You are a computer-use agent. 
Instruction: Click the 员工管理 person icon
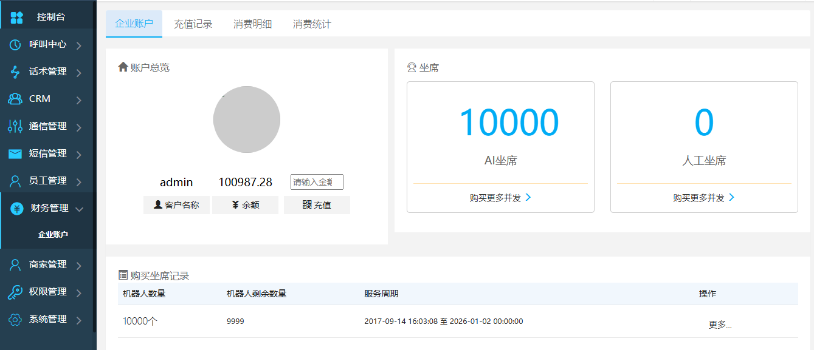click(x=16, y=181)
